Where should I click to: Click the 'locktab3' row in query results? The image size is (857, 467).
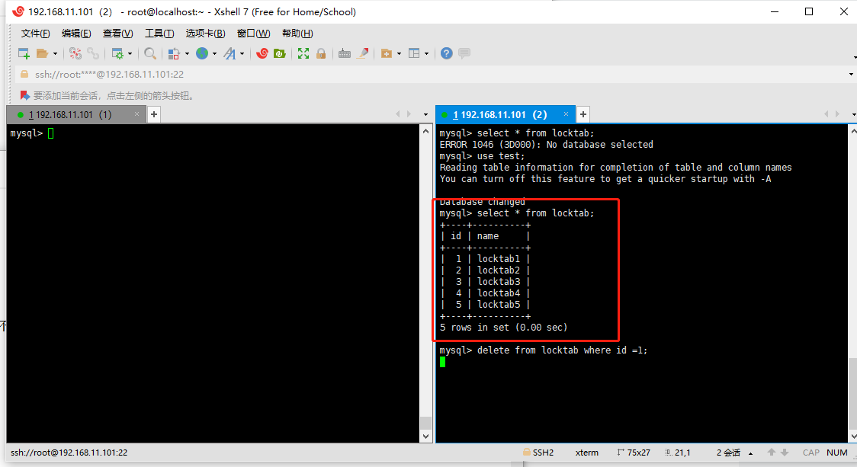pyautogui.click(x=486, y=282)
